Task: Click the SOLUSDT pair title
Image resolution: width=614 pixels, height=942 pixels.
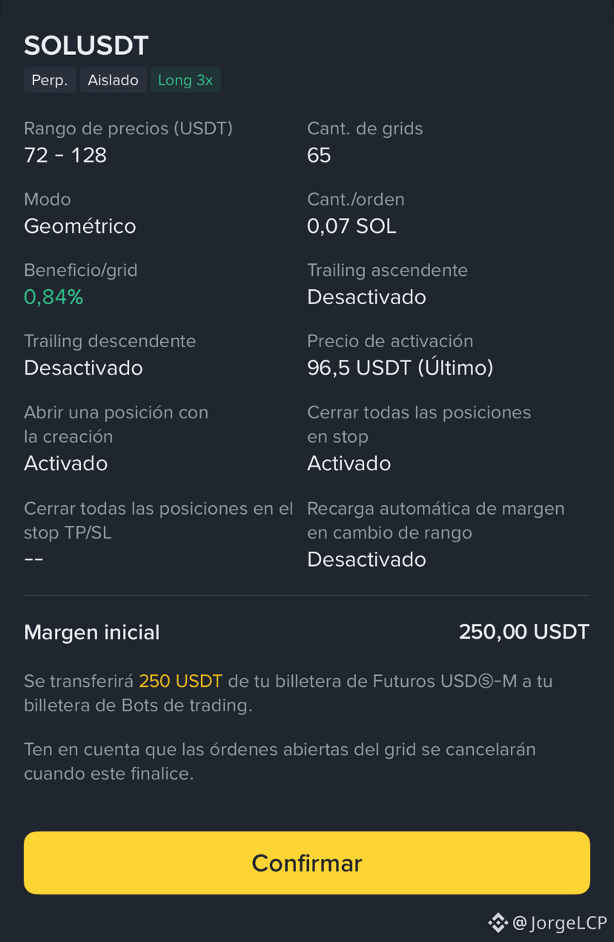Action: 86,46
